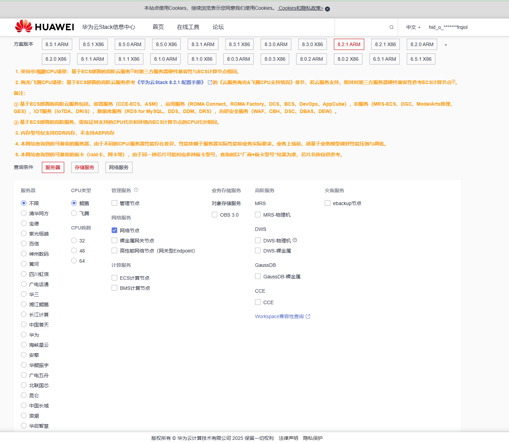Open 论坛 in the navigation
Screen dimensions: 509x443
coord(218,27)
